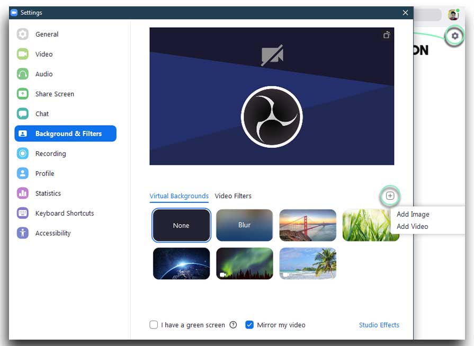474x346 pixels.
Task: Open help icon next to green screen
Action: coord(233,325)
